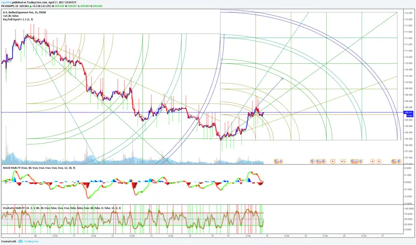The width and height of the screenshot is (416, 245).
Task: Select the Vol (20, false) indicator label
Action: click(x=11, y=16)
